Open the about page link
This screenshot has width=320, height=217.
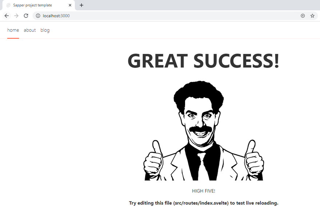click(30, 30)
